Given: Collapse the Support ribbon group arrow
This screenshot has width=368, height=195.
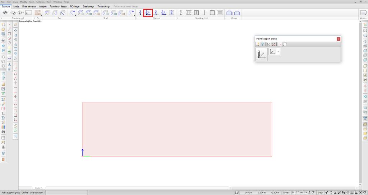Looking at the screenshot, I should click(137, 18).
